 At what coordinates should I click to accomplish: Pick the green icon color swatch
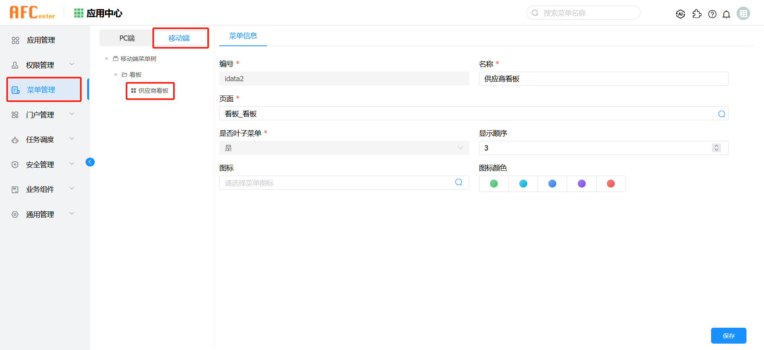point(494,184)
